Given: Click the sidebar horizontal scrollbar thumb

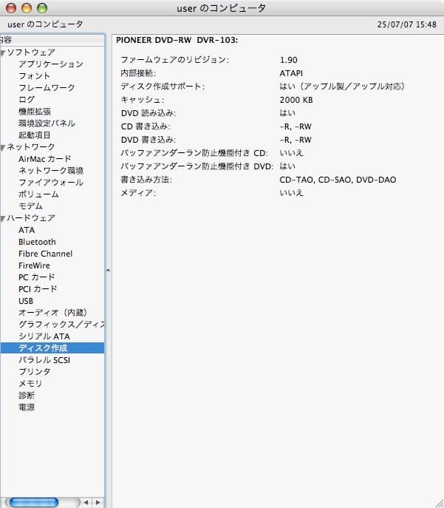Looking at the screenshot, I should [33, 502].
